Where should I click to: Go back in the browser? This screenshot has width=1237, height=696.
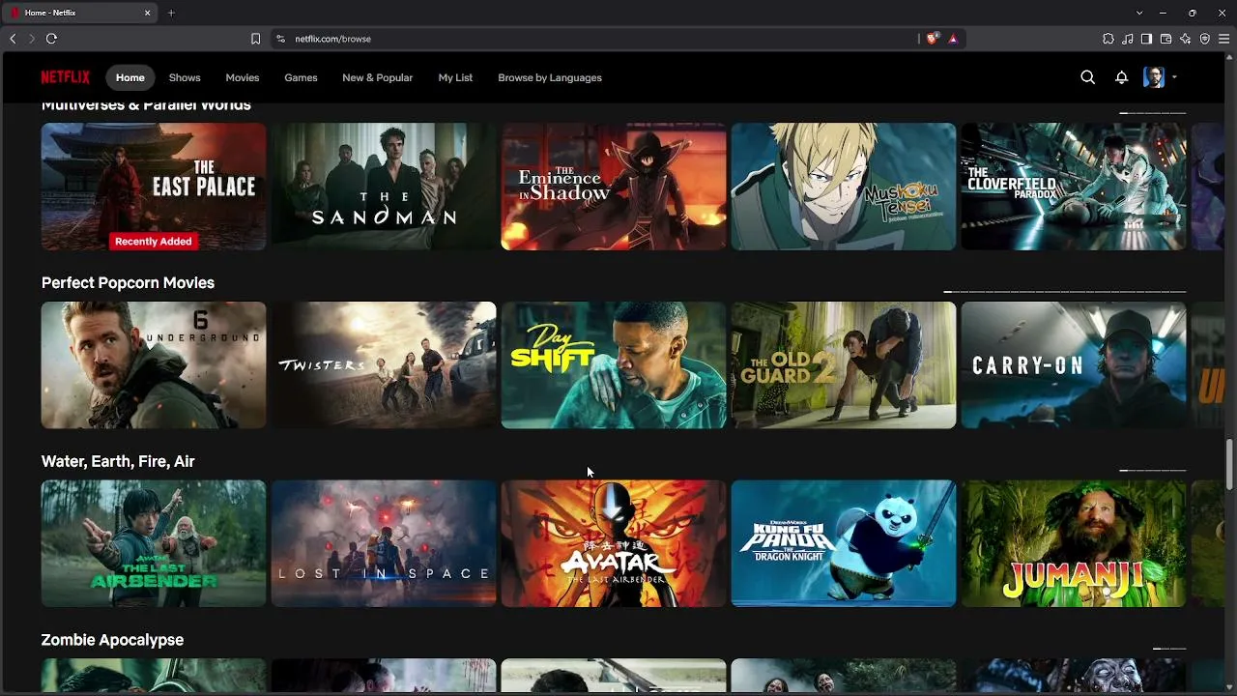point(13,39)
